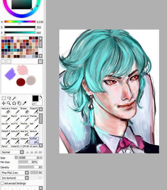167x190 pixels.
Task: Choose the 'anime lir' pencil brush
Action: 25,118
